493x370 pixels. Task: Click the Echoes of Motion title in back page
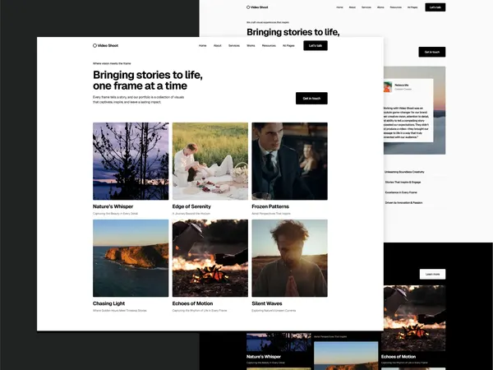tap(399, 357)
